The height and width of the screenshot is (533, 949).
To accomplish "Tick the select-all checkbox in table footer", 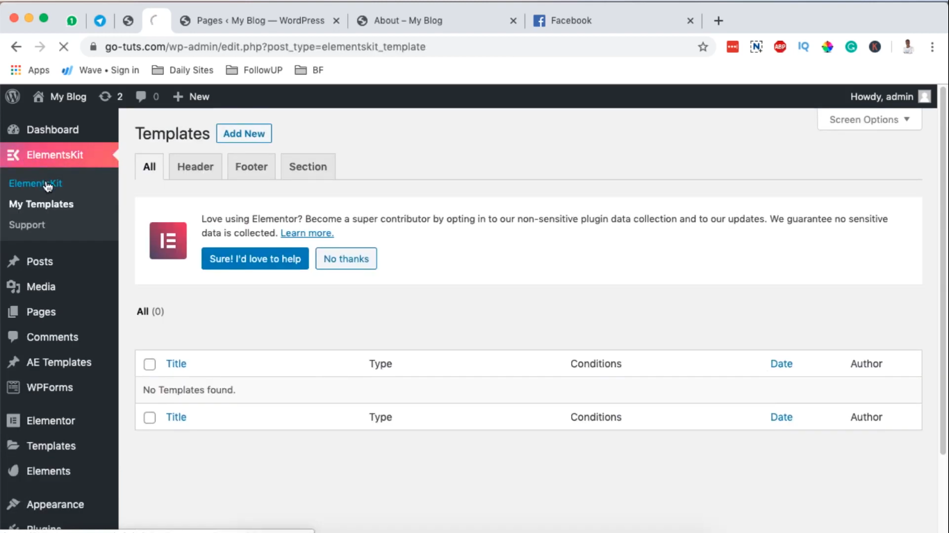I will point(149,418).
